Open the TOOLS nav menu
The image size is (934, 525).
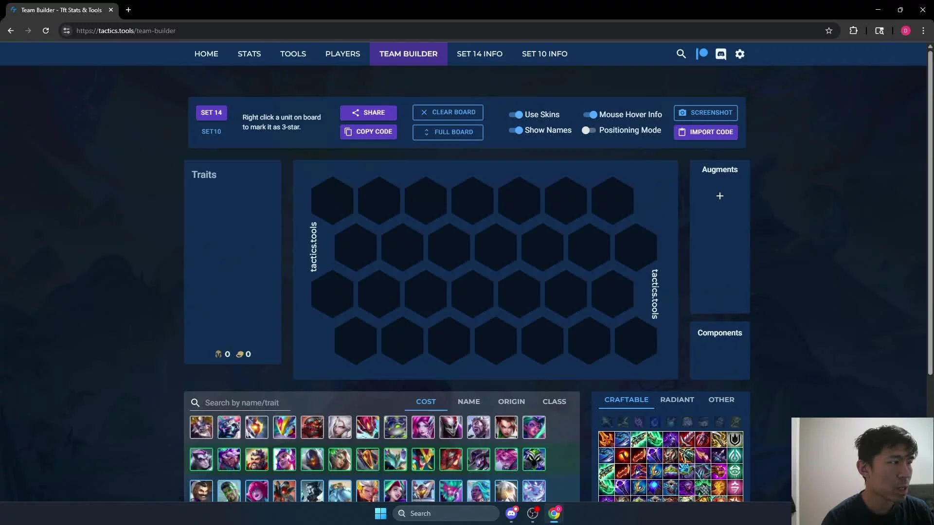tap(293, 54)
